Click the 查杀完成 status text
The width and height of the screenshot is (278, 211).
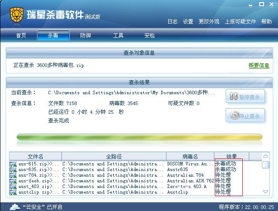tap(58, 121)
